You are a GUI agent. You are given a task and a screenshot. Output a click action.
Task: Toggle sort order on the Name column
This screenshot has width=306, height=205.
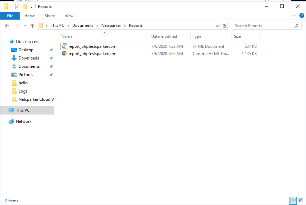pos(67,36)
